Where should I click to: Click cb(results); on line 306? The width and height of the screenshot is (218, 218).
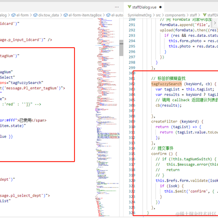168,105
